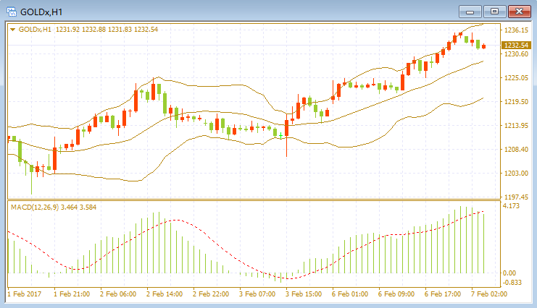Image resolution: width=537 pixels, height=308 pixels.
Task: Select the 1236.15 price scale level
Action: (x=516, y=30)
